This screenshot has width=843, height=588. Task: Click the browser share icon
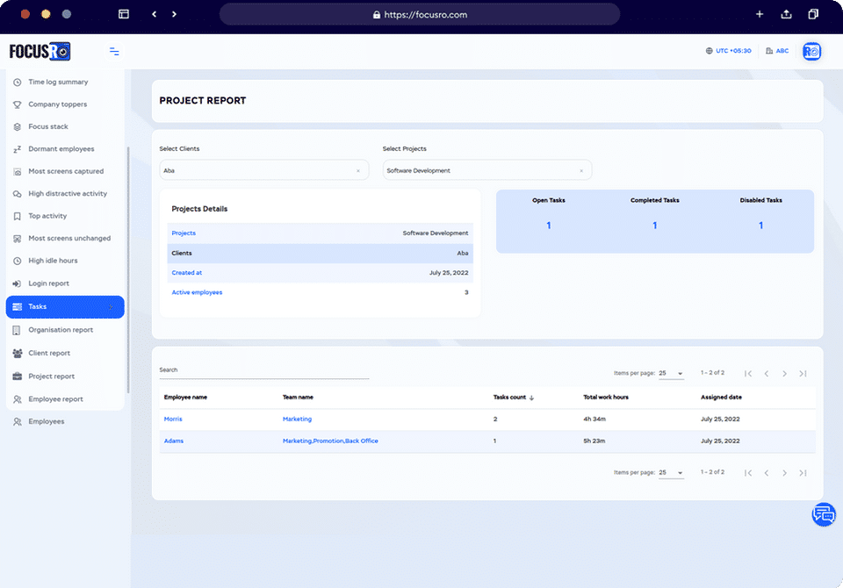[x=786, y=15]
